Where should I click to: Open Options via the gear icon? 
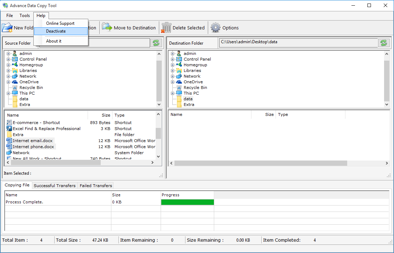click(215, 28)
